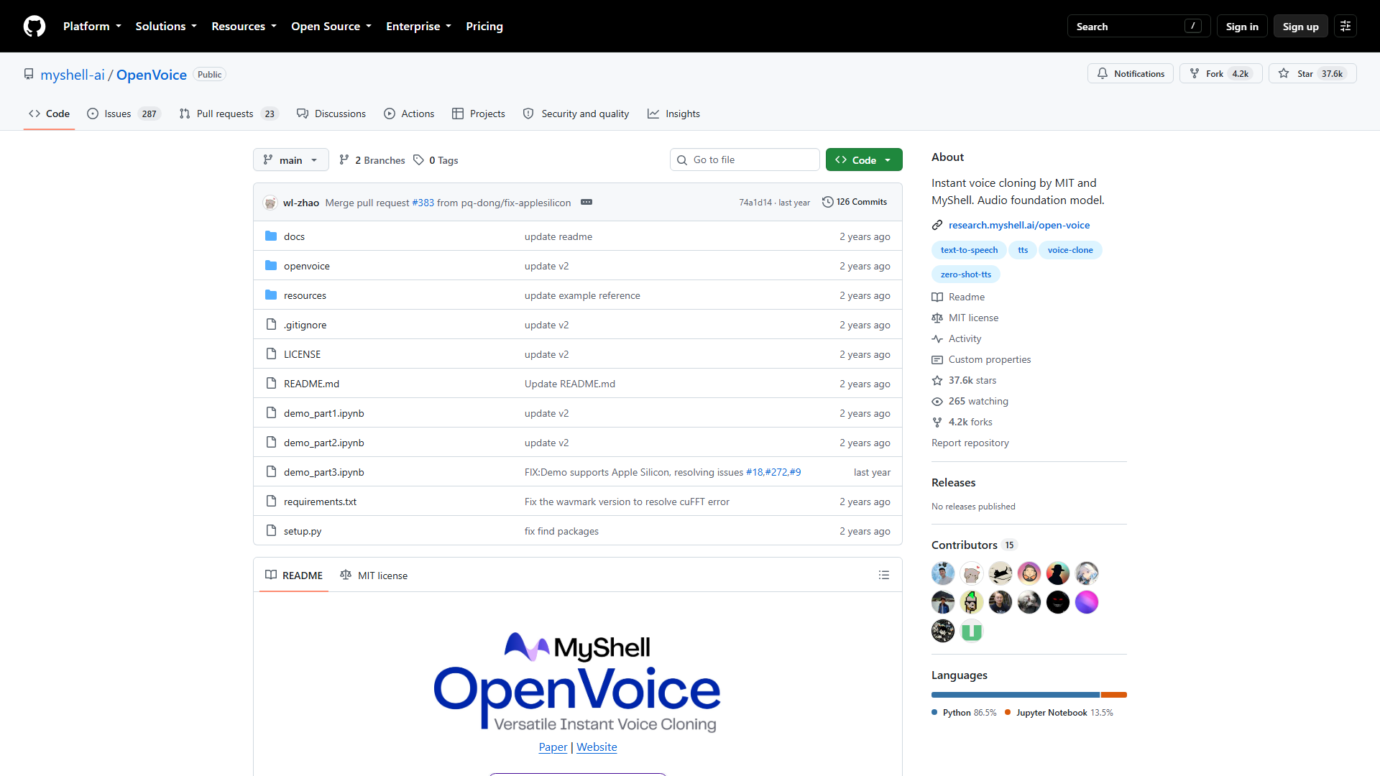Expand the commit message ellipsis icon
The image size is (1380, 776).
(x=586, y=202)
